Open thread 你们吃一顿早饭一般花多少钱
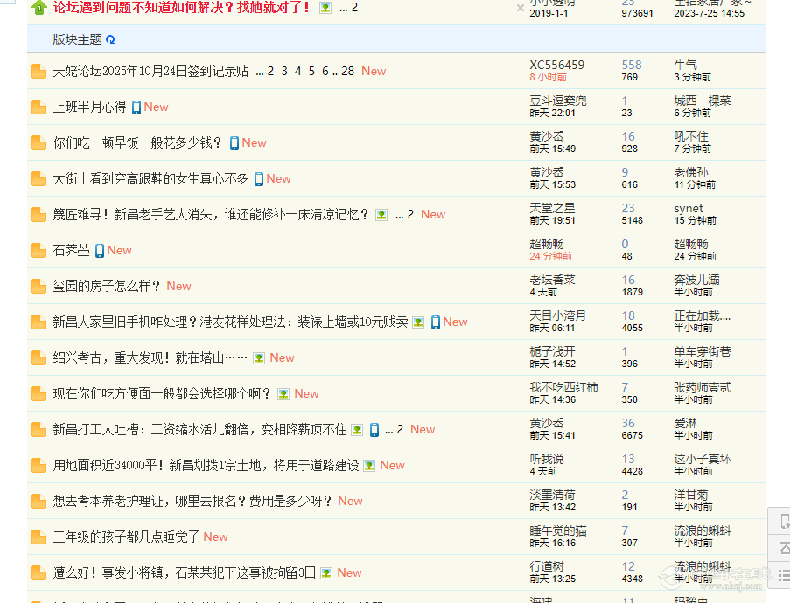The height and width of the screenshot is (603, 790). [137, 143]
